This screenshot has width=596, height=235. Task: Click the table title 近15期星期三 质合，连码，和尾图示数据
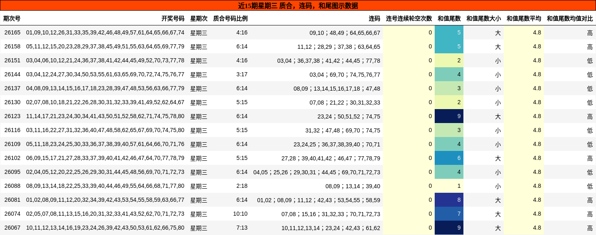coord(298,6)
